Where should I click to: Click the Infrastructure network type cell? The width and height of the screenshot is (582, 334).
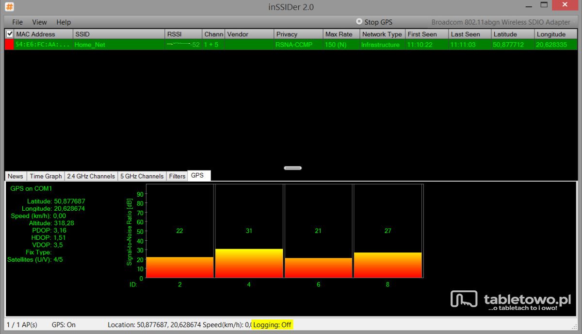[x=383, y=45]
